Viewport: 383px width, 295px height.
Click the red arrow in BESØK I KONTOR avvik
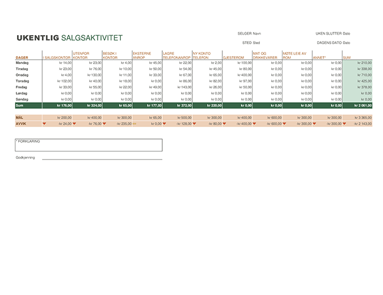click(104, 124)
